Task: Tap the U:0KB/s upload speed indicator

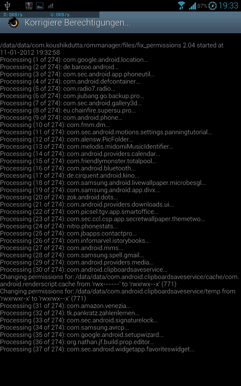Action: pos(60,15)
